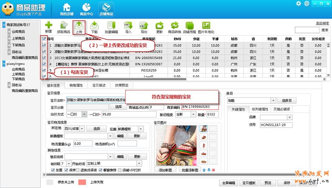Viewport: 332px width, 188px height.
Task: Click the 添加新图 button
Action: point(165,170)
